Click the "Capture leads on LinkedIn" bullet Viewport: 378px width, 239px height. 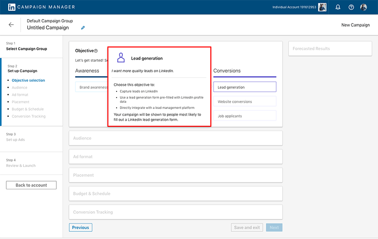pyautogui.click(x=139, y=91)
